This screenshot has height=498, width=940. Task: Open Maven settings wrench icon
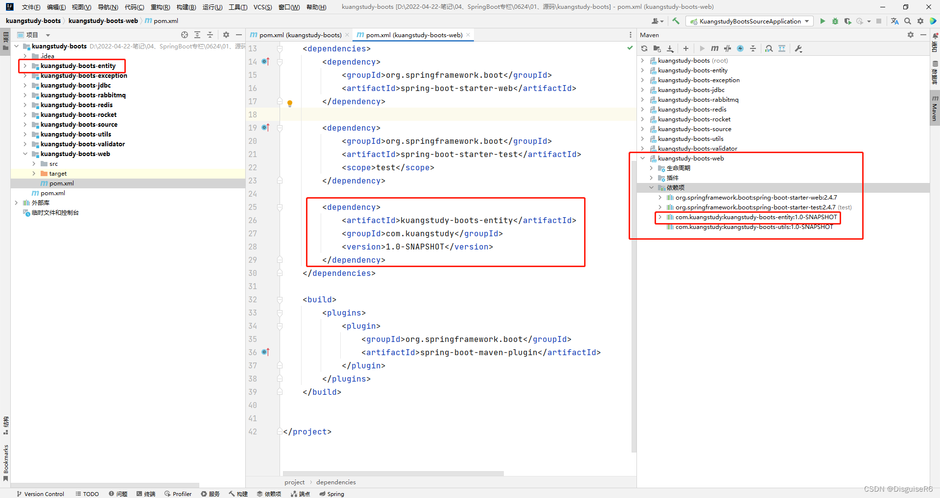799,48
